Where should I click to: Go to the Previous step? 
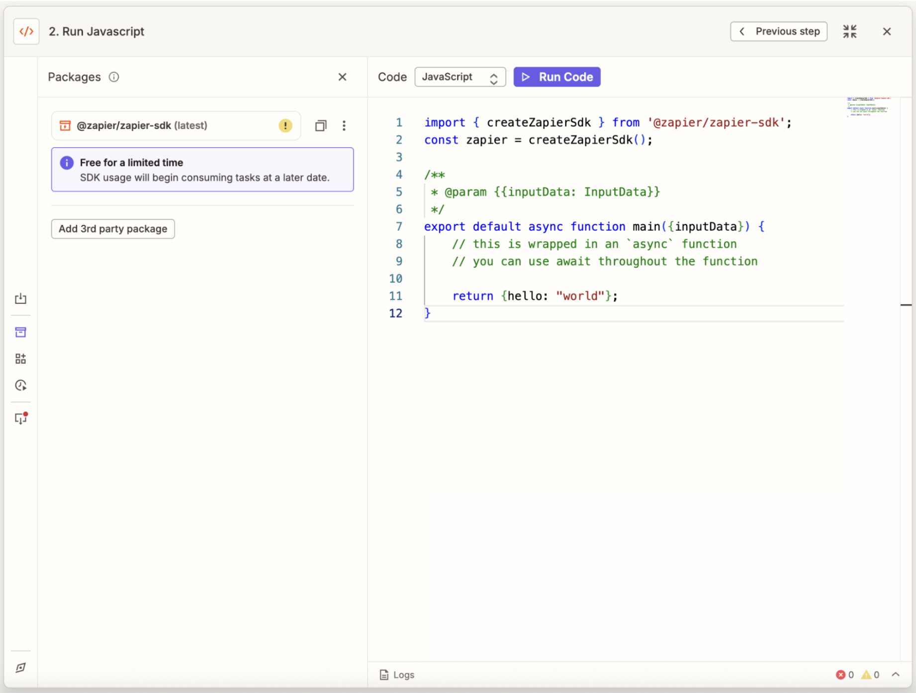click(778, 31)
